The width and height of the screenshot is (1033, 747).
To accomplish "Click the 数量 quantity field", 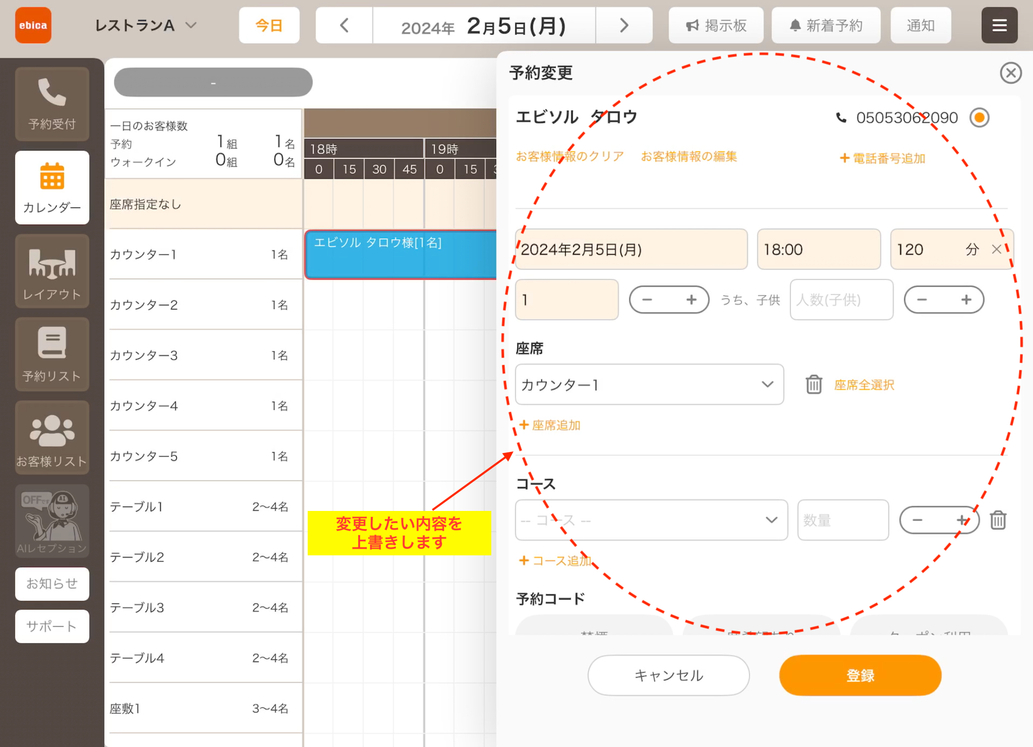I will [843, 520].
